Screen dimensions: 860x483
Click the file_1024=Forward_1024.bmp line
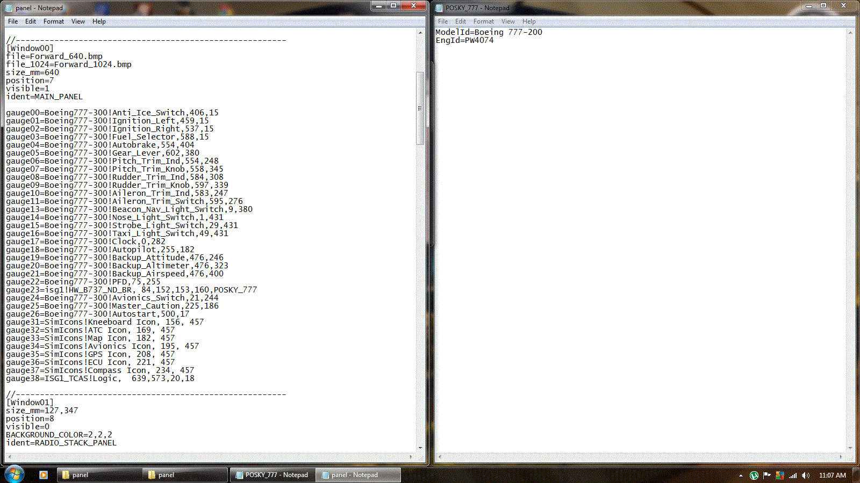pyautogui.click(x=69, y=64)
